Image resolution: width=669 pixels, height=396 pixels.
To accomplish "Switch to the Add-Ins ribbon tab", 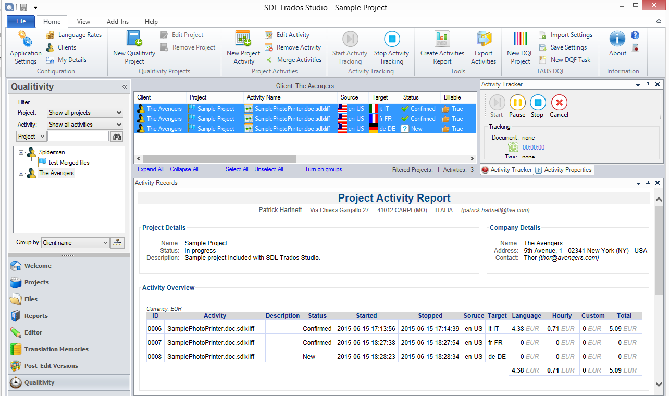I will (x=118, y=22).
